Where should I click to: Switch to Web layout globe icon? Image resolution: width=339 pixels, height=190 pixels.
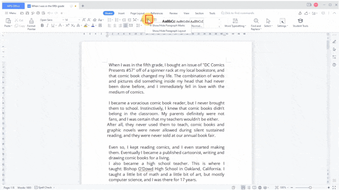pyautogui.click(x=260, y=187)
